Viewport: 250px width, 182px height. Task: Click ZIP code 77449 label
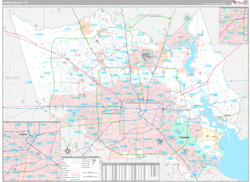(x=55, y=91)
